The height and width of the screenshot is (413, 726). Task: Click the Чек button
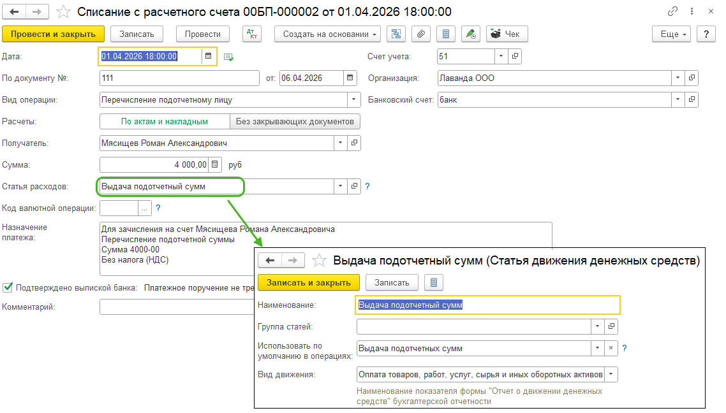point(507,34)
